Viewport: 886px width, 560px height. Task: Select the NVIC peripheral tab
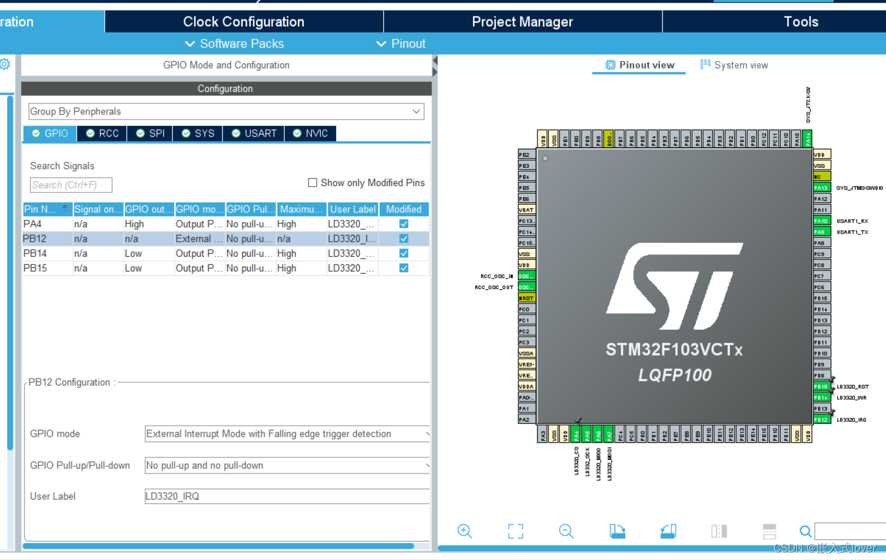coord(310,134)
